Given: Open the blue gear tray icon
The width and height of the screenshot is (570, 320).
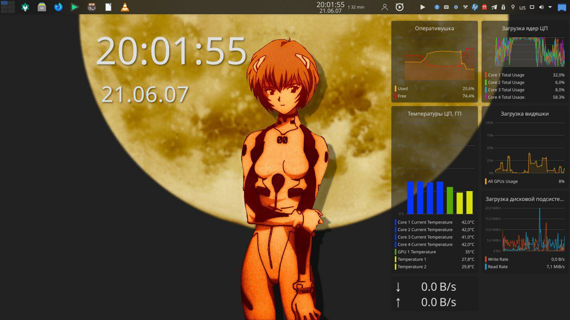Looking at the screenshot, I should pos(456,7).
